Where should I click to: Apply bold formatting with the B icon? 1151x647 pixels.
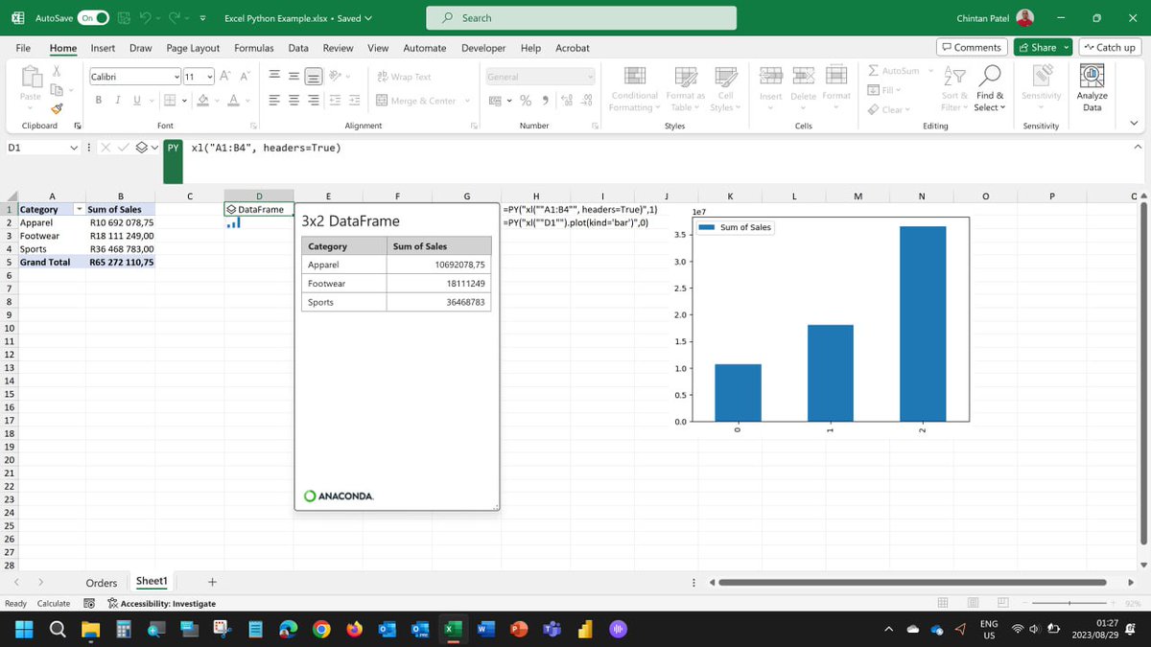99,101
